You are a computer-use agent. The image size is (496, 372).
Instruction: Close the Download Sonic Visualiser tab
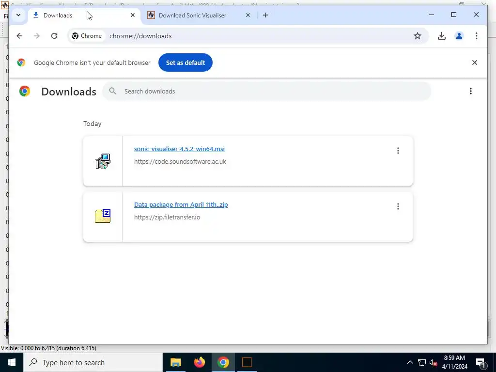[248, 15]
